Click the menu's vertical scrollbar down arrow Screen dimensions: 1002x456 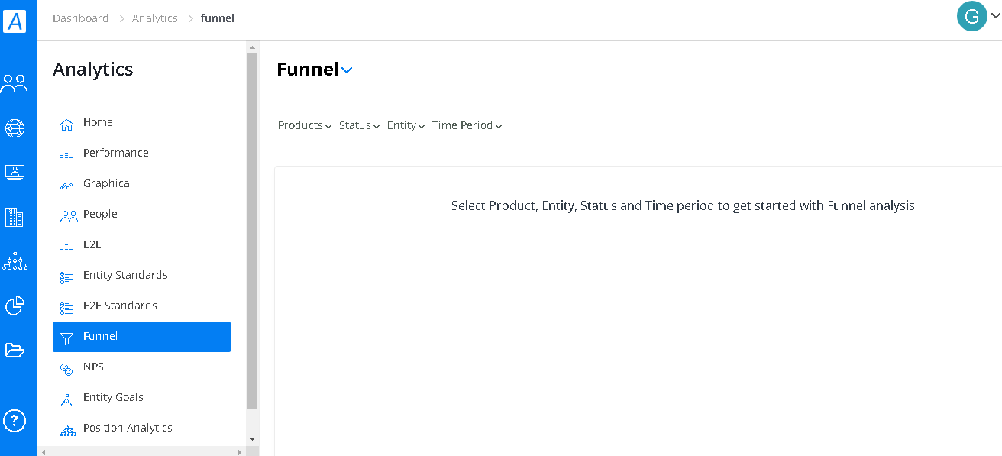253,439
